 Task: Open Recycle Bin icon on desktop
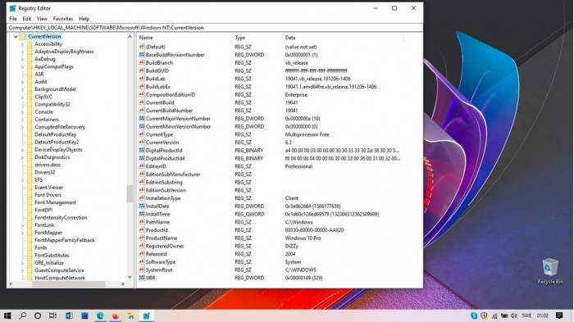[x=550, y=271]
